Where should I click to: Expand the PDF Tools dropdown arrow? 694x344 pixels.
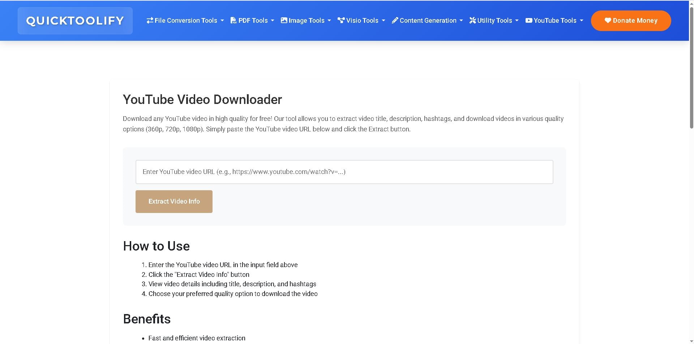point(273,21)
